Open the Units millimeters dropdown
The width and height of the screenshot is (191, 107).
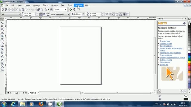click(68, 14)
